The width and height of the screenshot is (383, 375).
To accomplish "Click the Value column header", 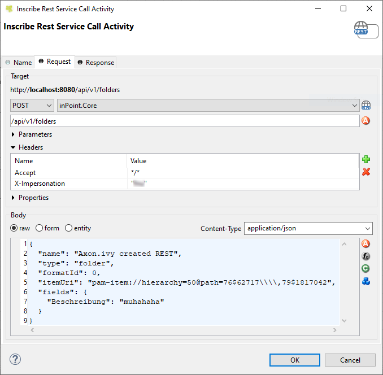I will (x=243, y=160).
